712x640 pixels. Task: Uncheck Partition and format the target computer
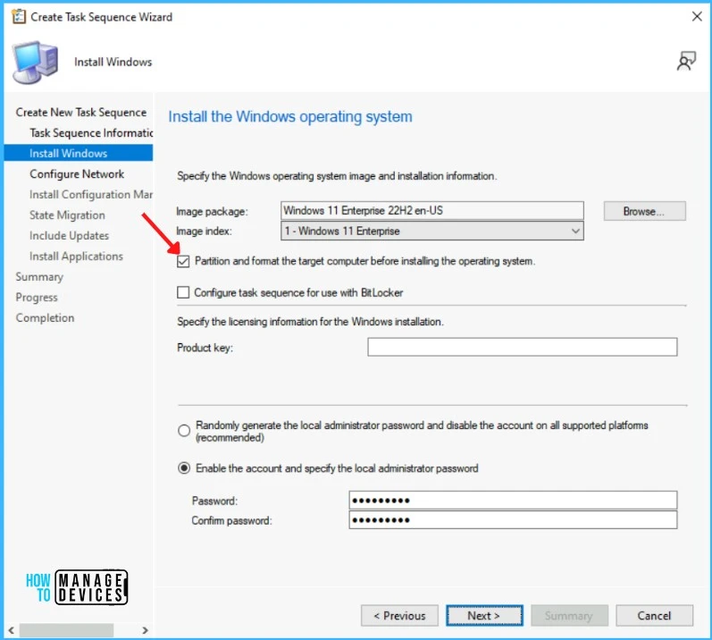[x=183, y=261]
